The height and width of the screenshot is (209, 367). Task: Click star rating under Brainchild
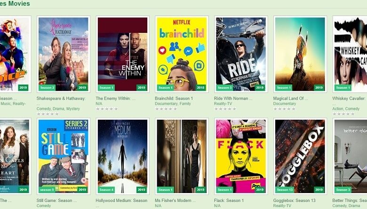pos(166,109)
